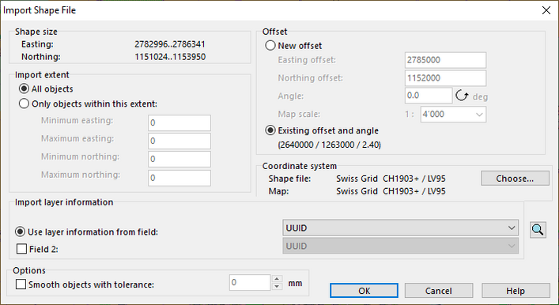This screenshot has height=305, width=559.
Task: Increase the tolerance with the up arrow
Action: [x=277, y=279]
